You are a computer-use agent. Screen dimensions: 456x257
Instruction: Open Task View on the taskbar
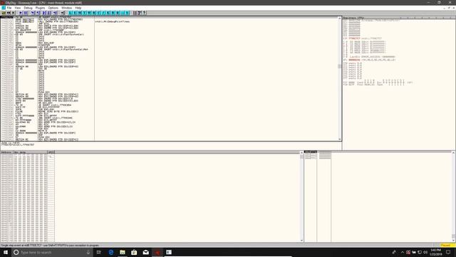(x=99, y=252)
